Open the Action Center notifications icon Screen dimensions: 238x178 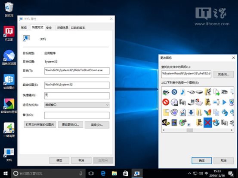(231, 174)
